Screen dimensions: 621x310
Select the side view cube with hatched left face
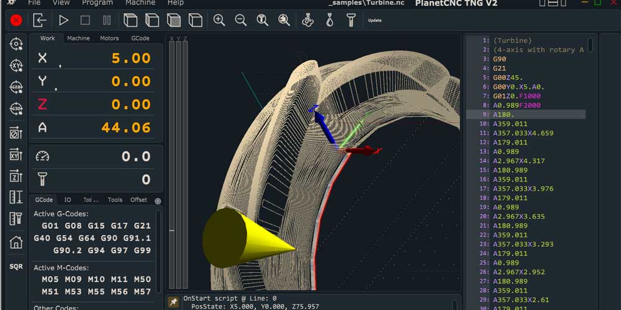coord(152,20)
